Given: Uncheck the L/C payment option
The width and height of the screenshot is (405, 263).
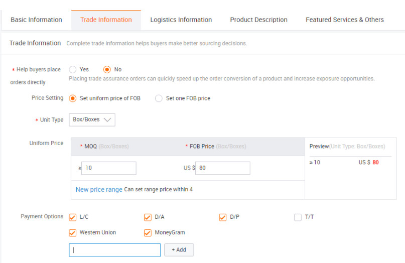Looking at the screenshot, I should pos(73,217).
